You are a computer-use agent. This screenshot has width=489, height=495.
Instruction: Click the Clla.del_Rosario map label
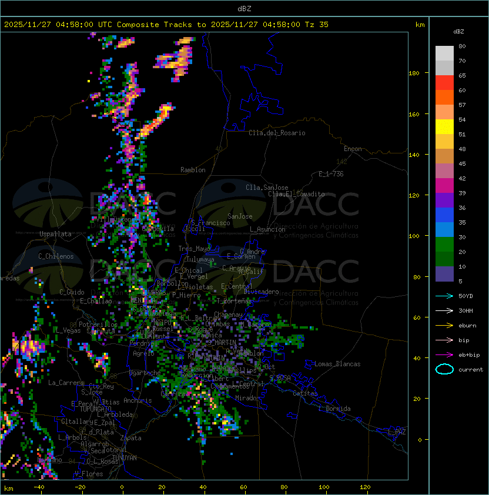tap(277, 133)
